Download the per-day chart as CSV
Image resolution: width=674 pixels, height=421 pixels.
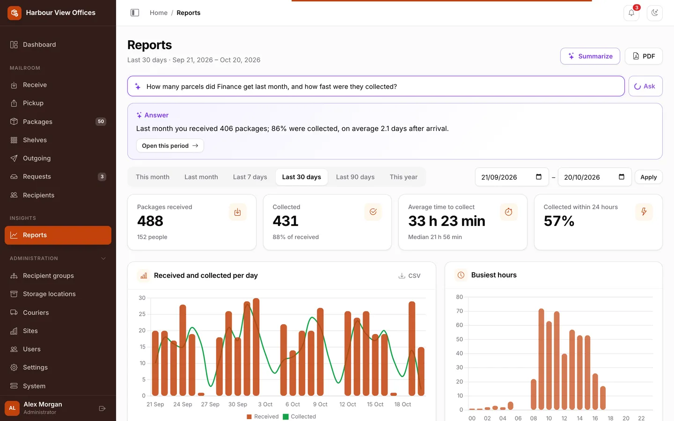[x=410, y=276]
